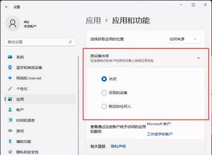Open 隐私和安全性 settings category

click(x=40, y=152)
